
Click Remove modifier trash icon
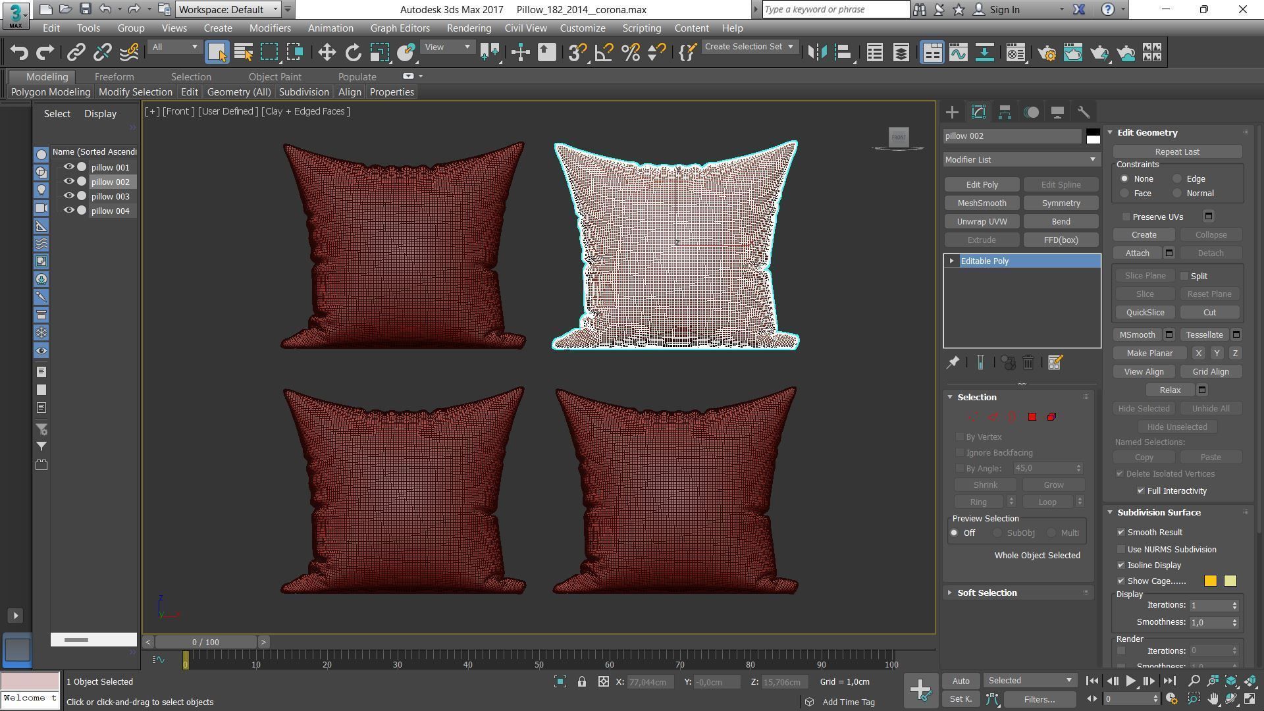point(1028,363)
